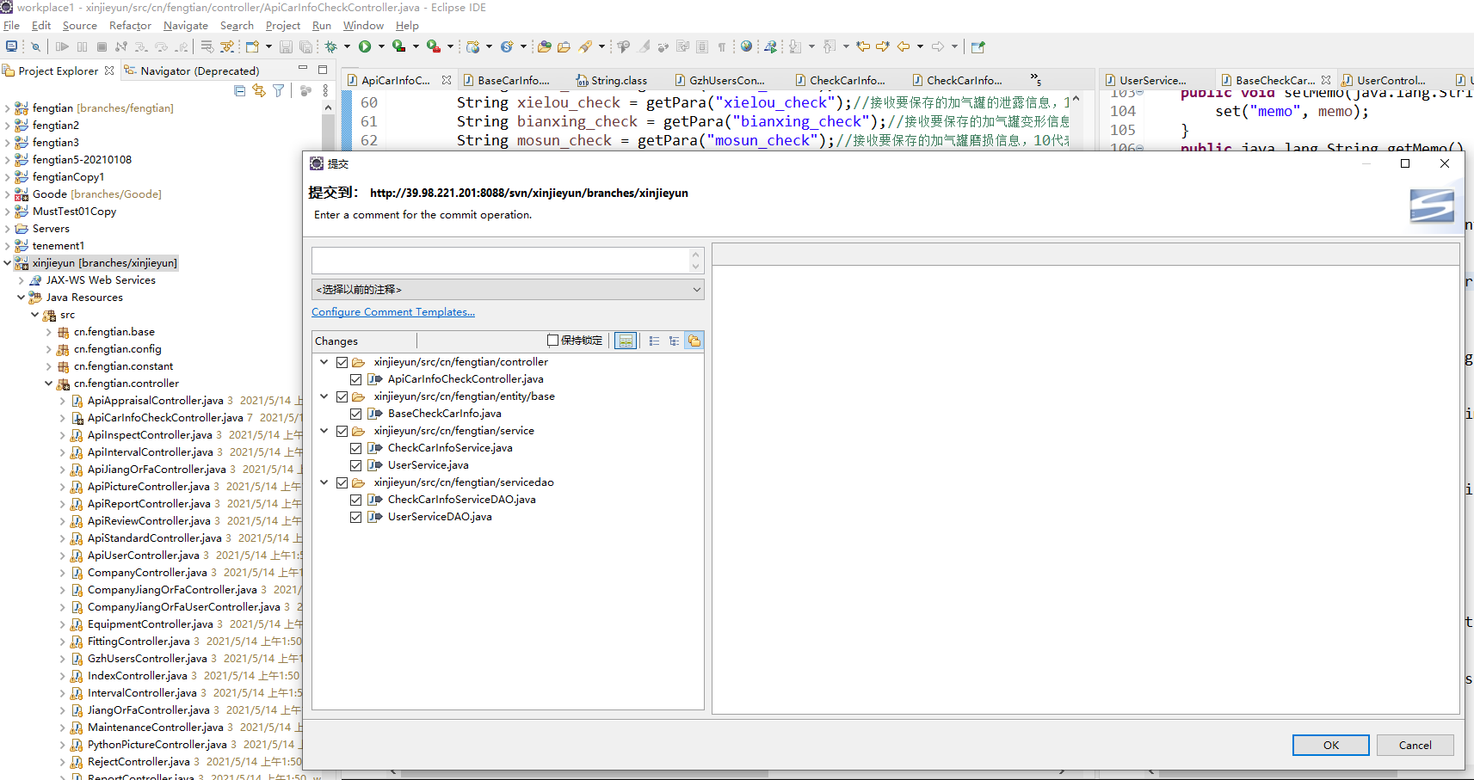1474x780 pixels.
Task: Click the Link with Editor arrows icon
Action: coord(259,91)
